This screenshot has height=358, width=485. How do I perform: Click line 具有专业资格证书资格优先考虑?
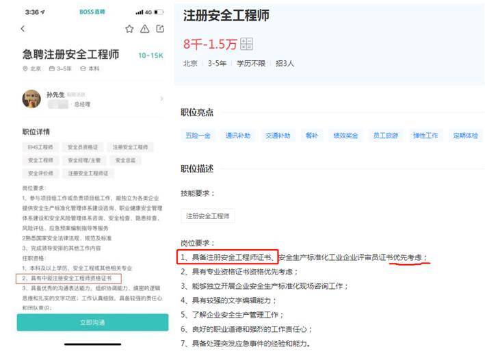pos(239,272)
